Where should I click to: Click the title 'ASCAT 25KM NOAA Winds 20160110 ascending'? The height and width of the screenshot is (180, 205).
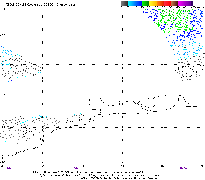(x=40, y=4)
